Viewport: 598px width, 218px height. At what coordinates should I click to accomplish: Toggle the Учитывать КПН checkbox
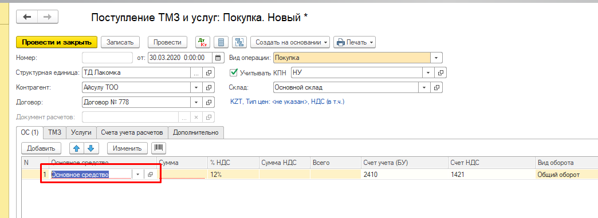click(234, 72)
